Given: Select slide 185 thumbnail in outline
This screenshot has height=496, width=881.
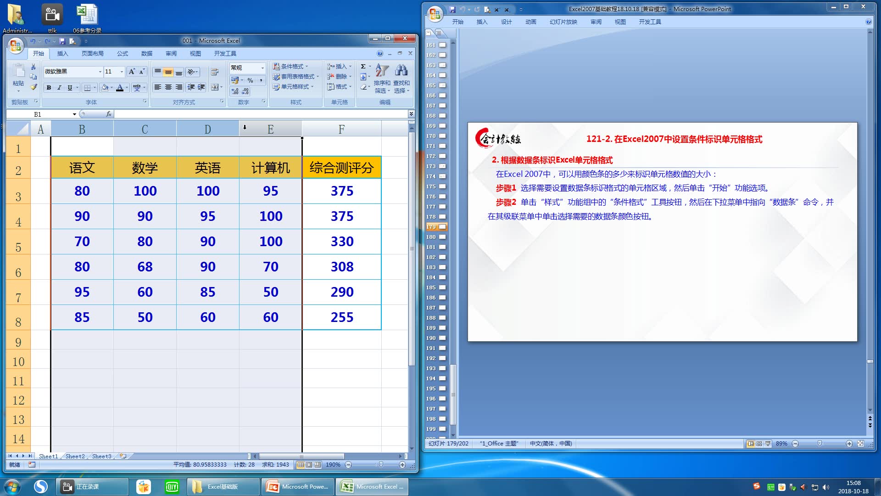Looking at the screenshot, I should click(442, 287).
